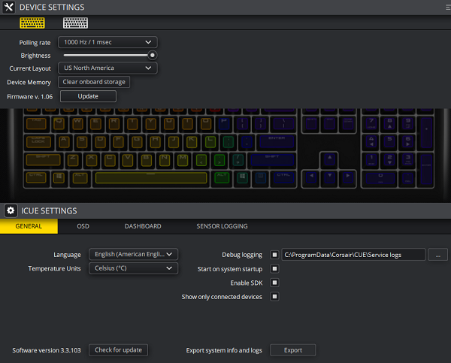Image resolution: width=451 pixels, height=363 pixels.
Task: Select the white keyboard device icon
Action: point(74,23)
